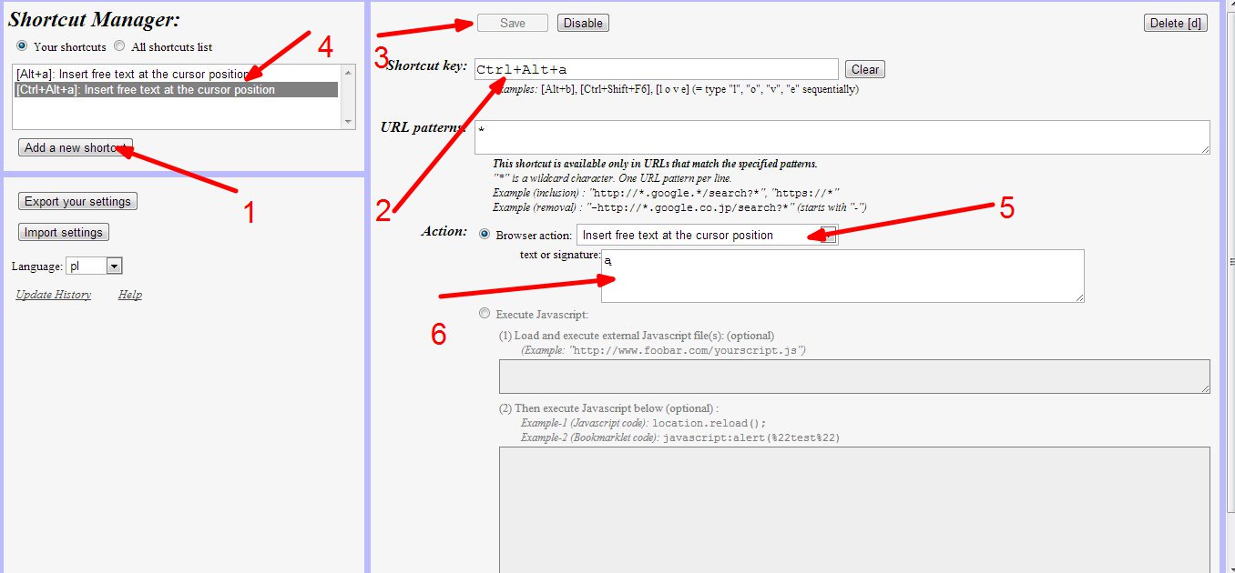Select the Your shortcuts radio button
Image resolution: width=1235 pixels, height=573 pixels.
tap(22, 46)
